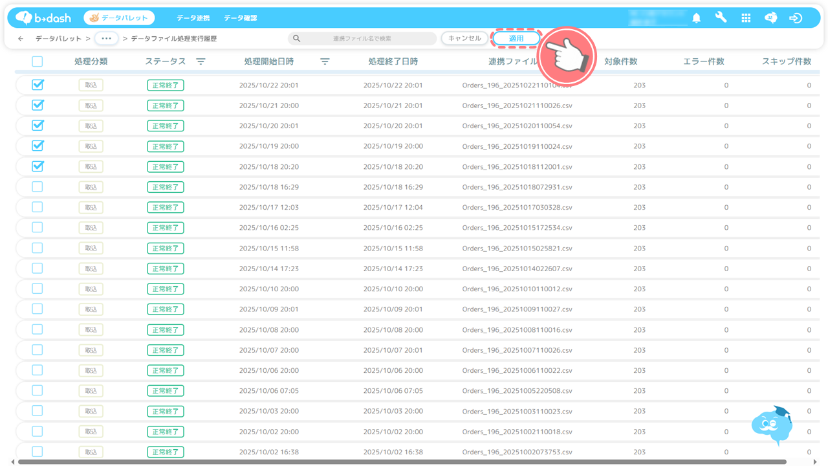Screen dimensions: 828x466
Task: Click the back arrow in breadcrumb
Action: point(21,39)
